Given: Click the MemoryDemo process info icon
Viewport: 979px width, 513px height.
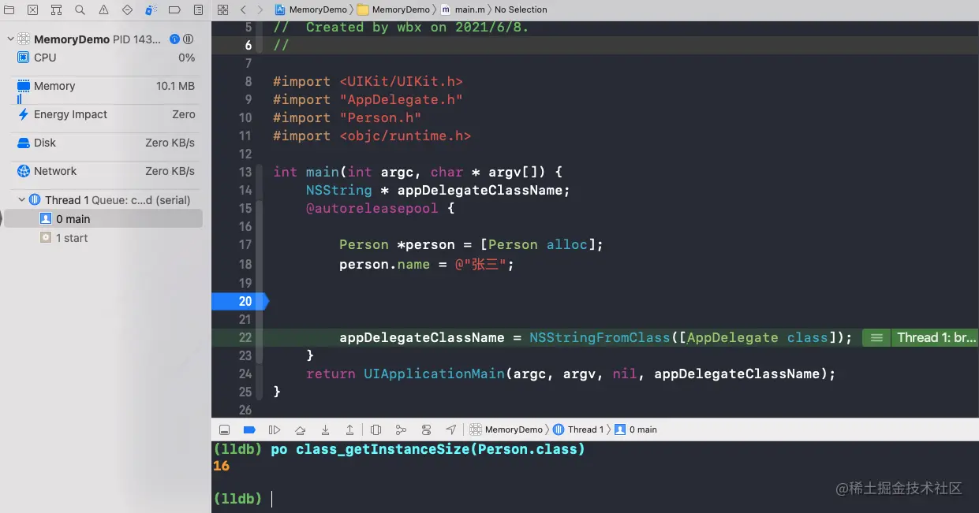Looking at the screenshot, I should [x=174, y=39].
